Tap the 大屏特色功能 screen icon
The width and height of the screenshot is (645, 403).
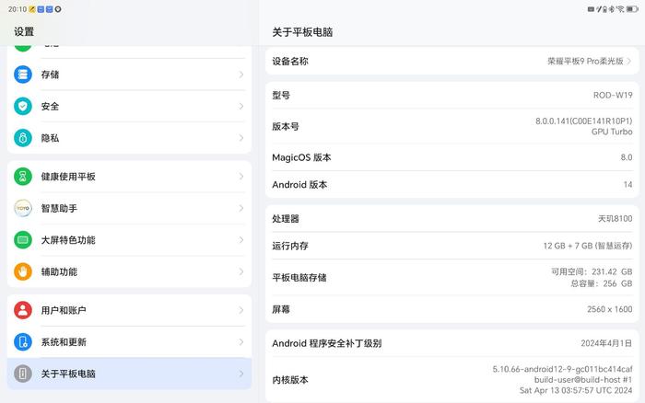click(23, 240)
